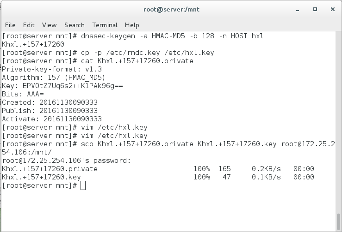342x232 pixels.
Task: Open the Edit menu
Action: pyautogui.click(x=29, y=25)
